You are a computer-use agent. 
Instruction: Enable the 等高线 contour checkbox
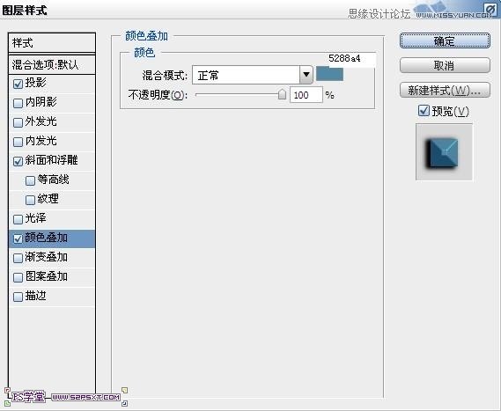[30, 180]
